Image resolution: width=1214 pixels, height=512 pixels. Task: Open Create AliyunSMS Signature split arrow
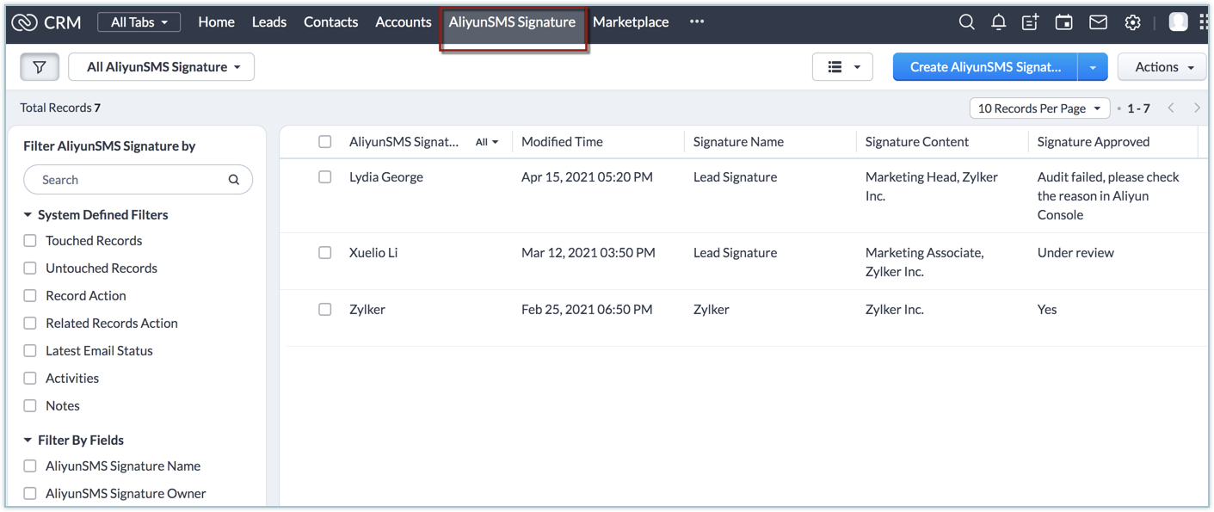point(1093,67)
